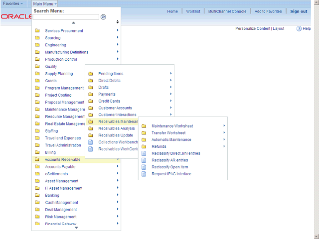Click the Request IPAC Interface page icon

pyautogui.click(x=144, y=174)
